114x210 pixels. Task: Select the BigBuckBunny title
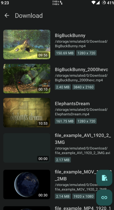70,35
